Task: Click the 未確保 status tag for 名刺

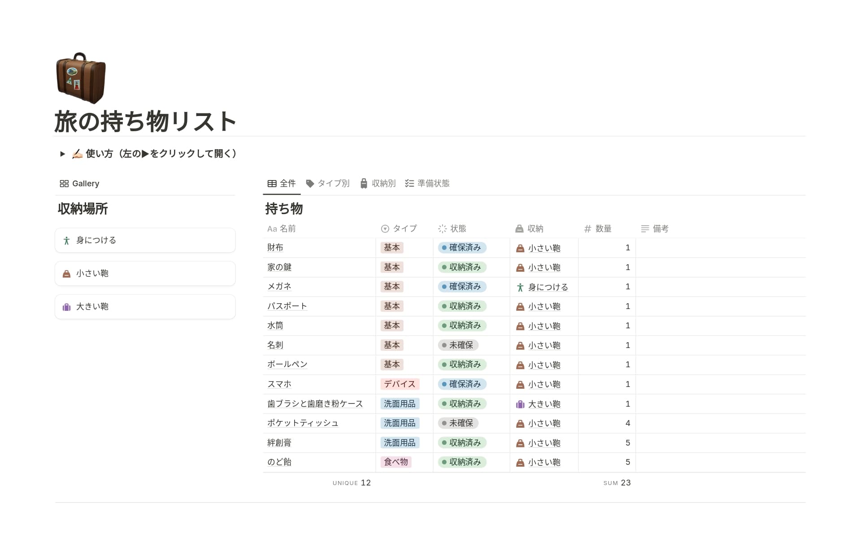Action: point(458,345)
